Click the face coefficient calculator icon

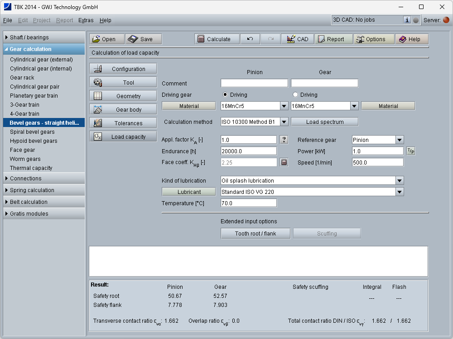click(x=284, y=162)
